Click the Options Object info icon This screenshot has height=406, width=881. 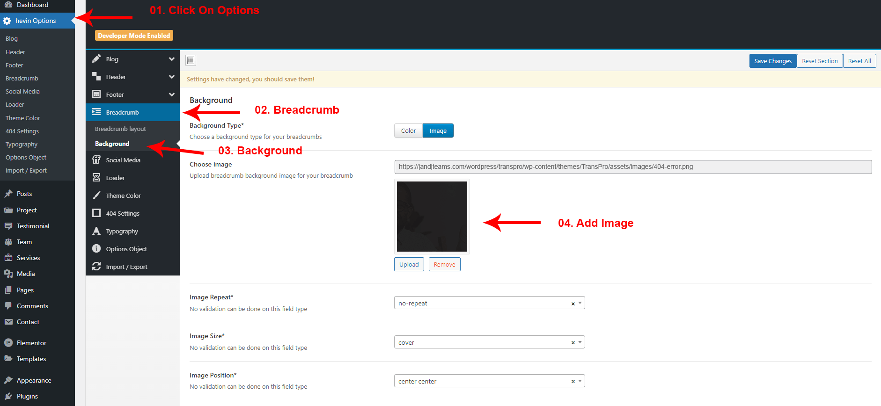click(x=96, y=249)
